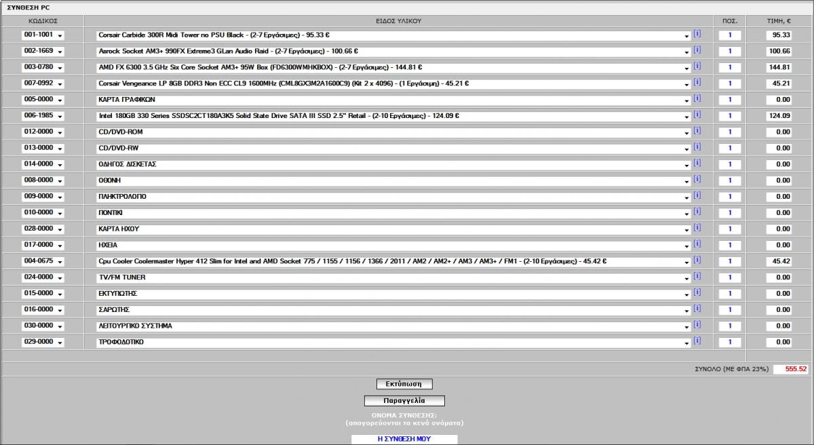The height and width of the screenshot is (445, 814).
Task: Open info icon in CD/DVD-ROM row
Action: [697, 130]
